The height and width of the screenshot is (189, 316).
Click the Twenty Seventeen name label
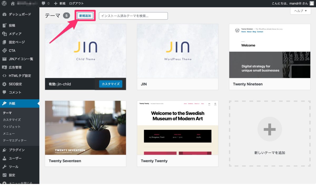65,161
